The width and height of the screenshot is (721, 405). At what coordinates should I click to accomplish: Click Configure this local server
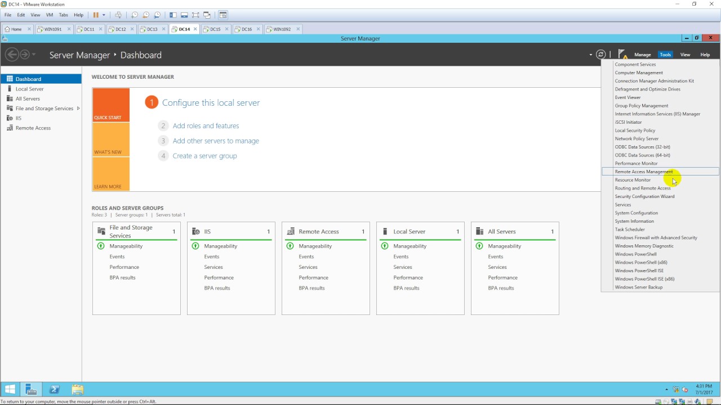click(211, 102)
